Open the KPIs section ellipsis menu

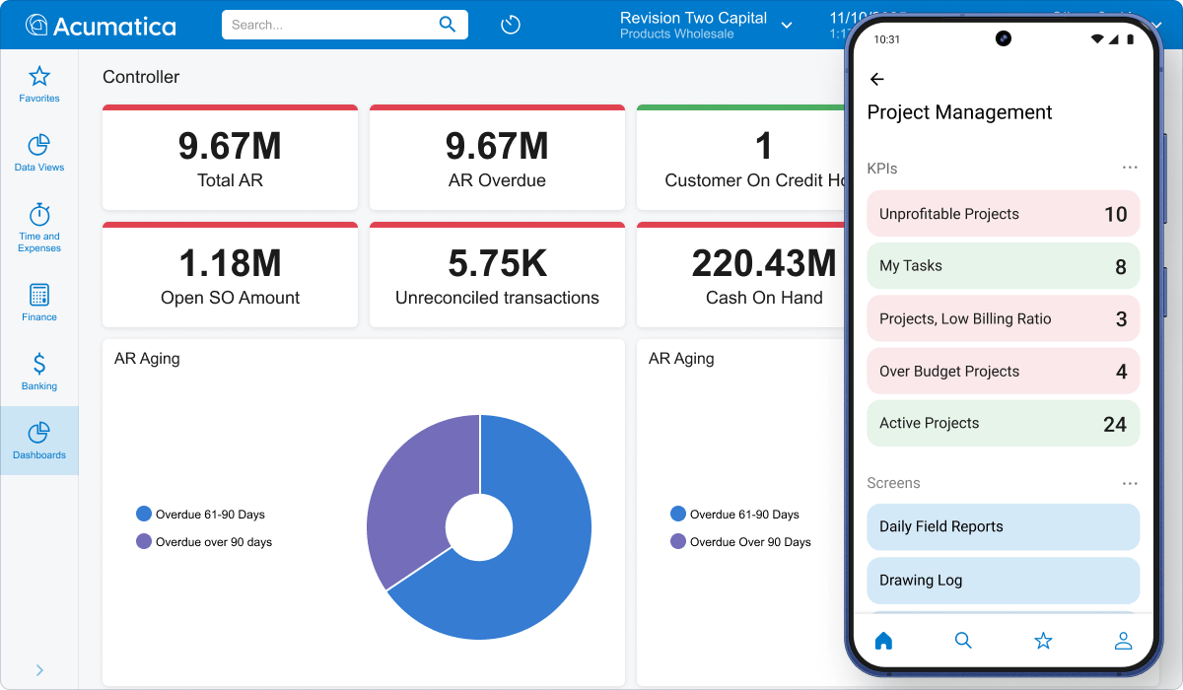click(x=1130, y=167)
